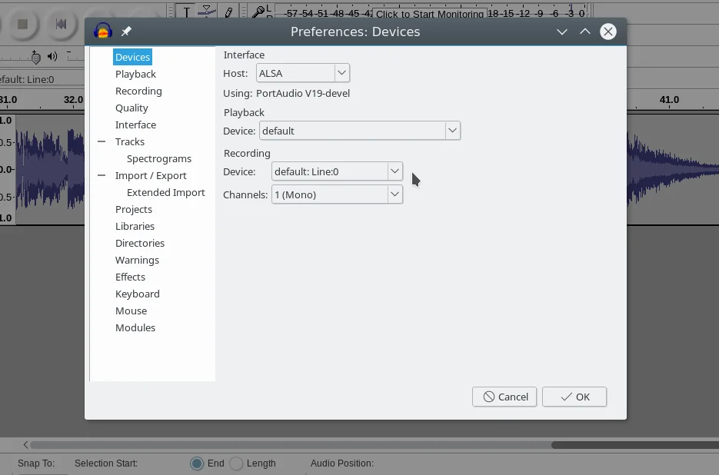Click the 'Audio Position:' label
This screenshot has height=475, width=719.
(x=342, y=463)
